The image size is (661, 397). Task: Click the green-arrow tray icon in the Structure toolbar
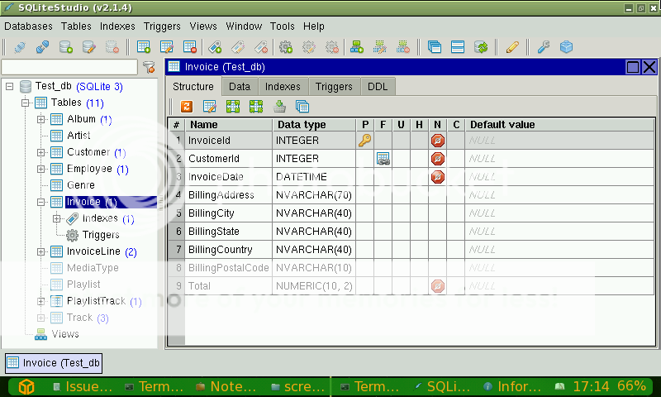(x=279, y=107)
